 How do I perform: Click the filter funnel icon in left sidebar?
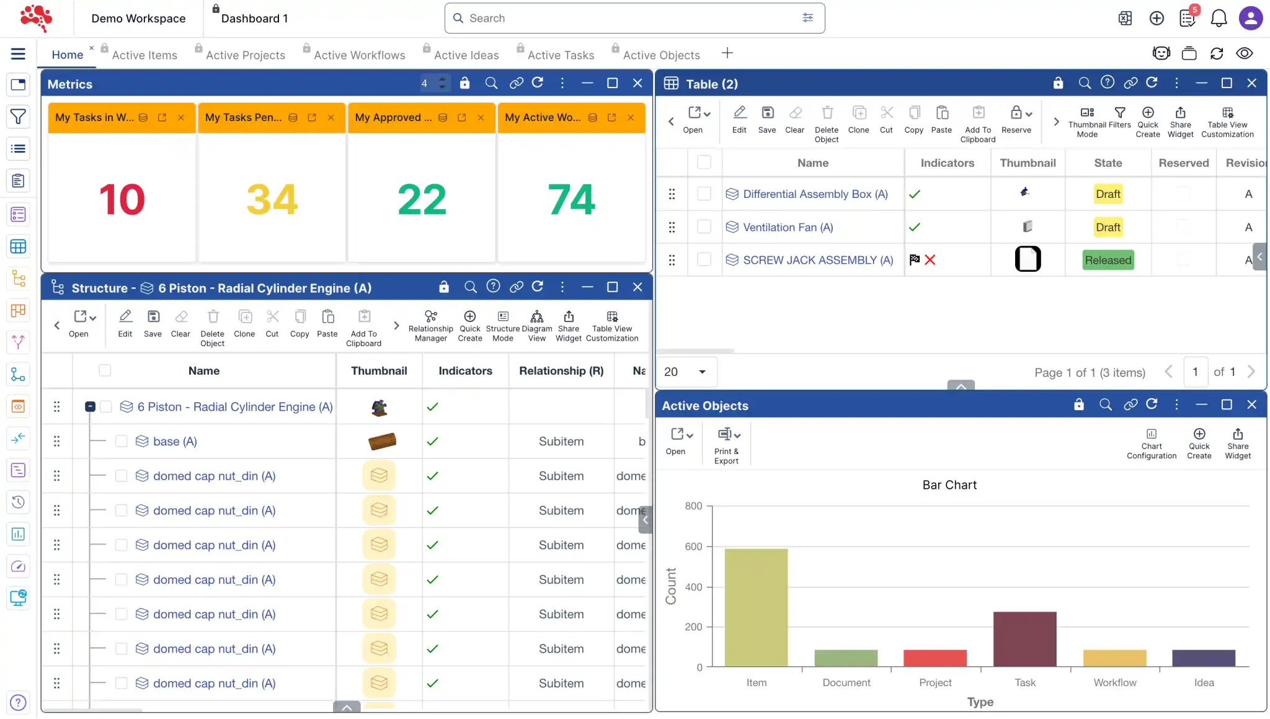[x=18, y=116]
